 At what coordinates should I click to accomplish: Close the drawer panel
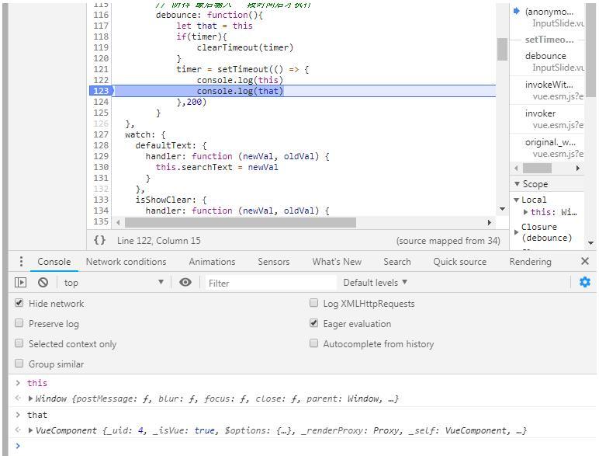point(585,262)
